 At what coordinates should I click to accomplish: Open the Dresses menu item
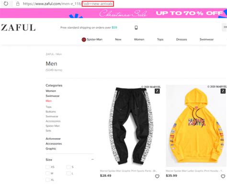(182, 39)
